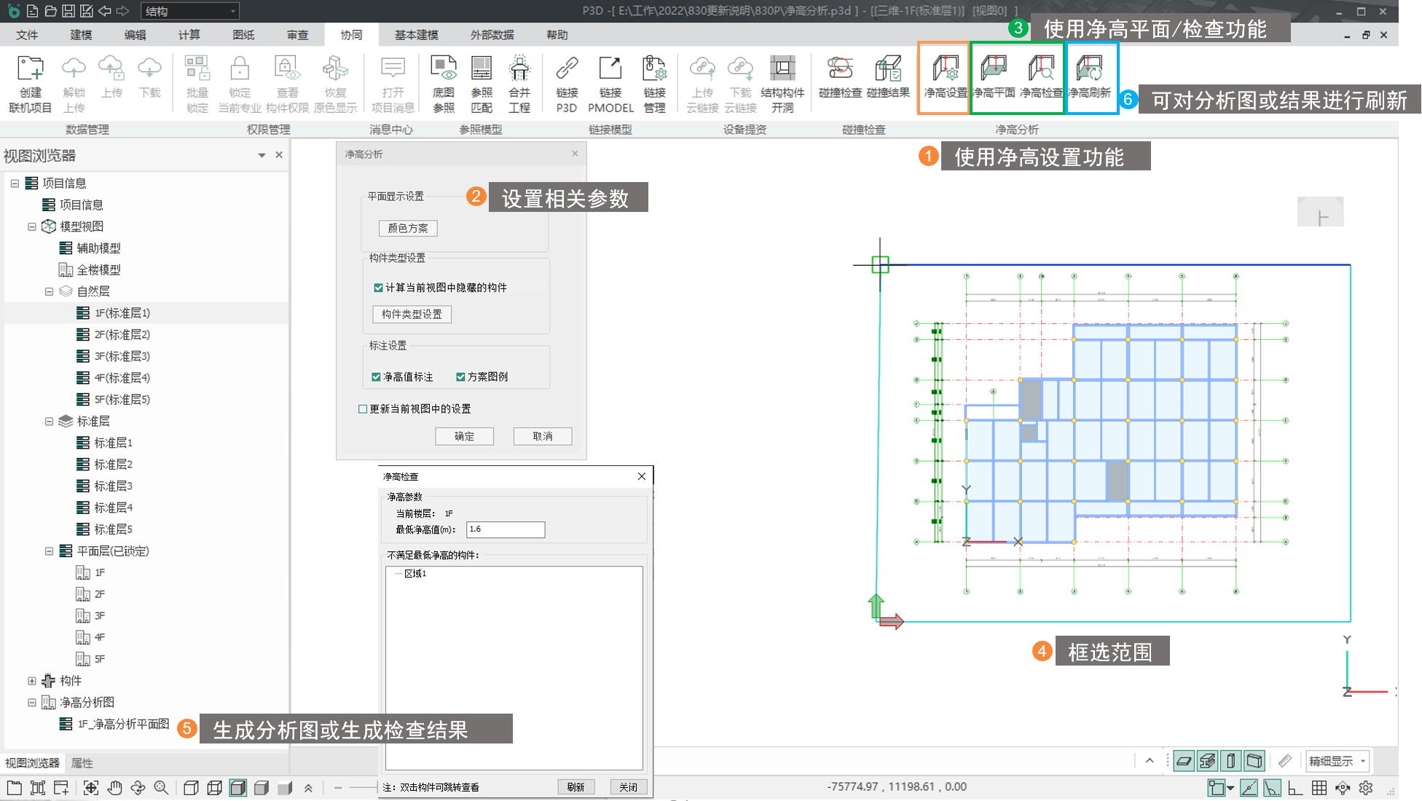This screenshot has width=1422, height=801.
Task: Click 刷新 button in 净高检查 dialog
Action: (576, 787)
